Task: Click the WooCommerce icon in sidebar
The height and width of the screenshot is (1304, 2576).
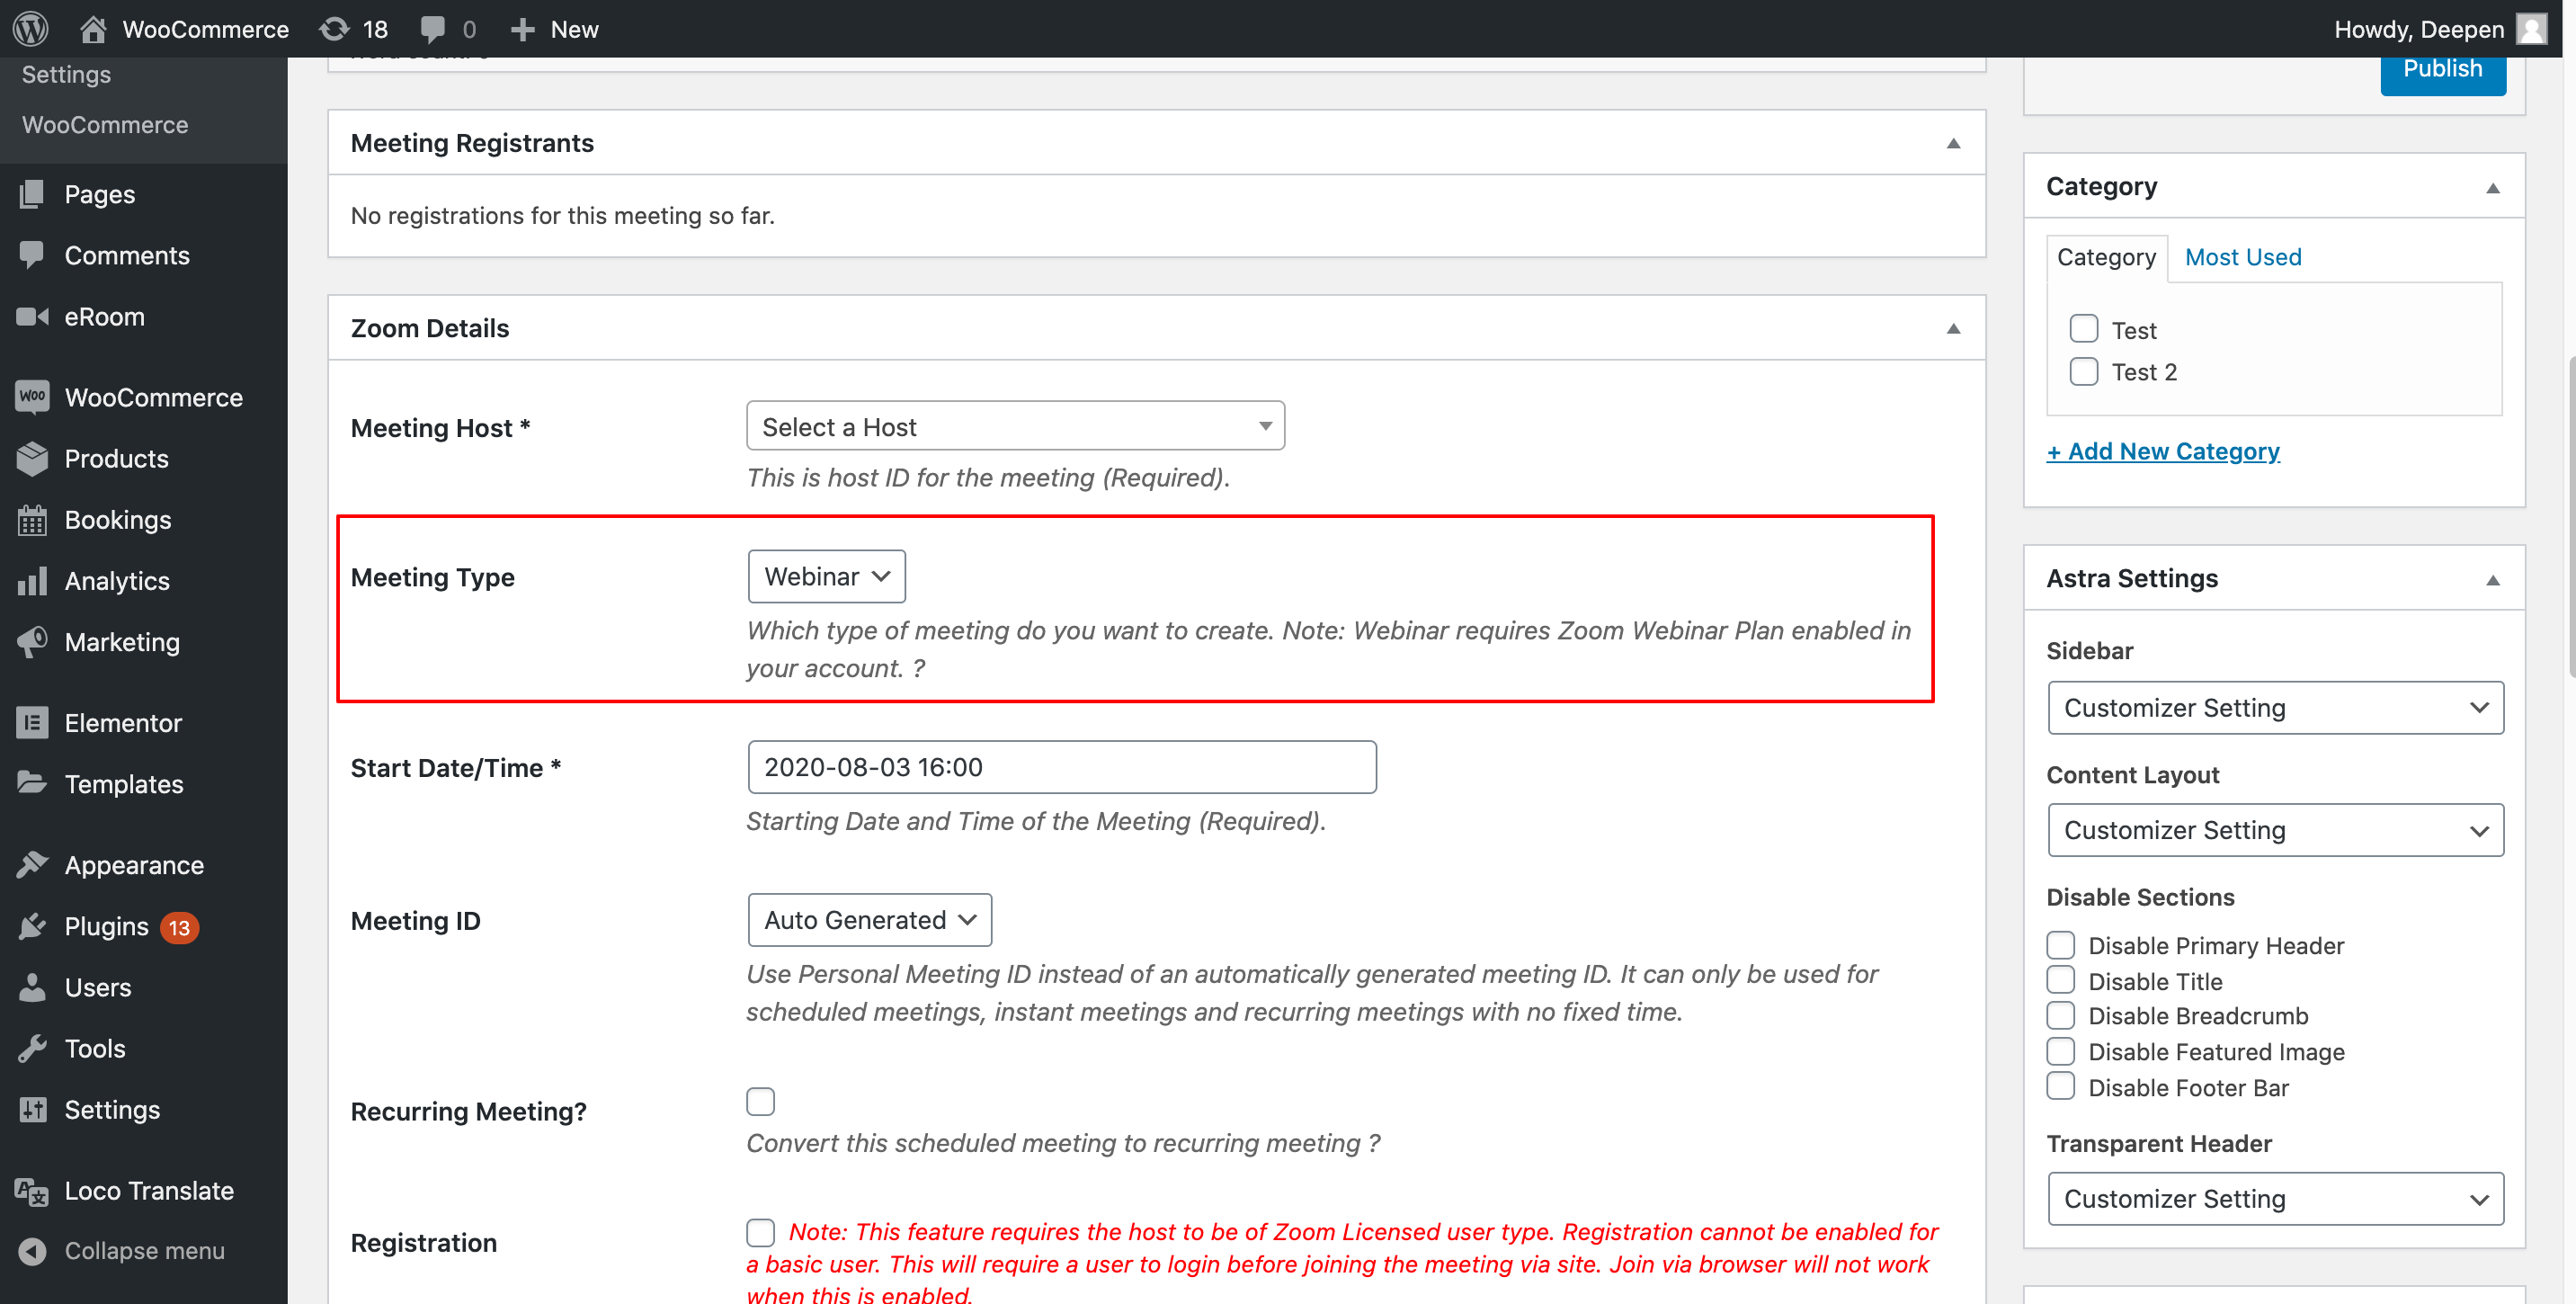Action: click(x=33, y=396)
